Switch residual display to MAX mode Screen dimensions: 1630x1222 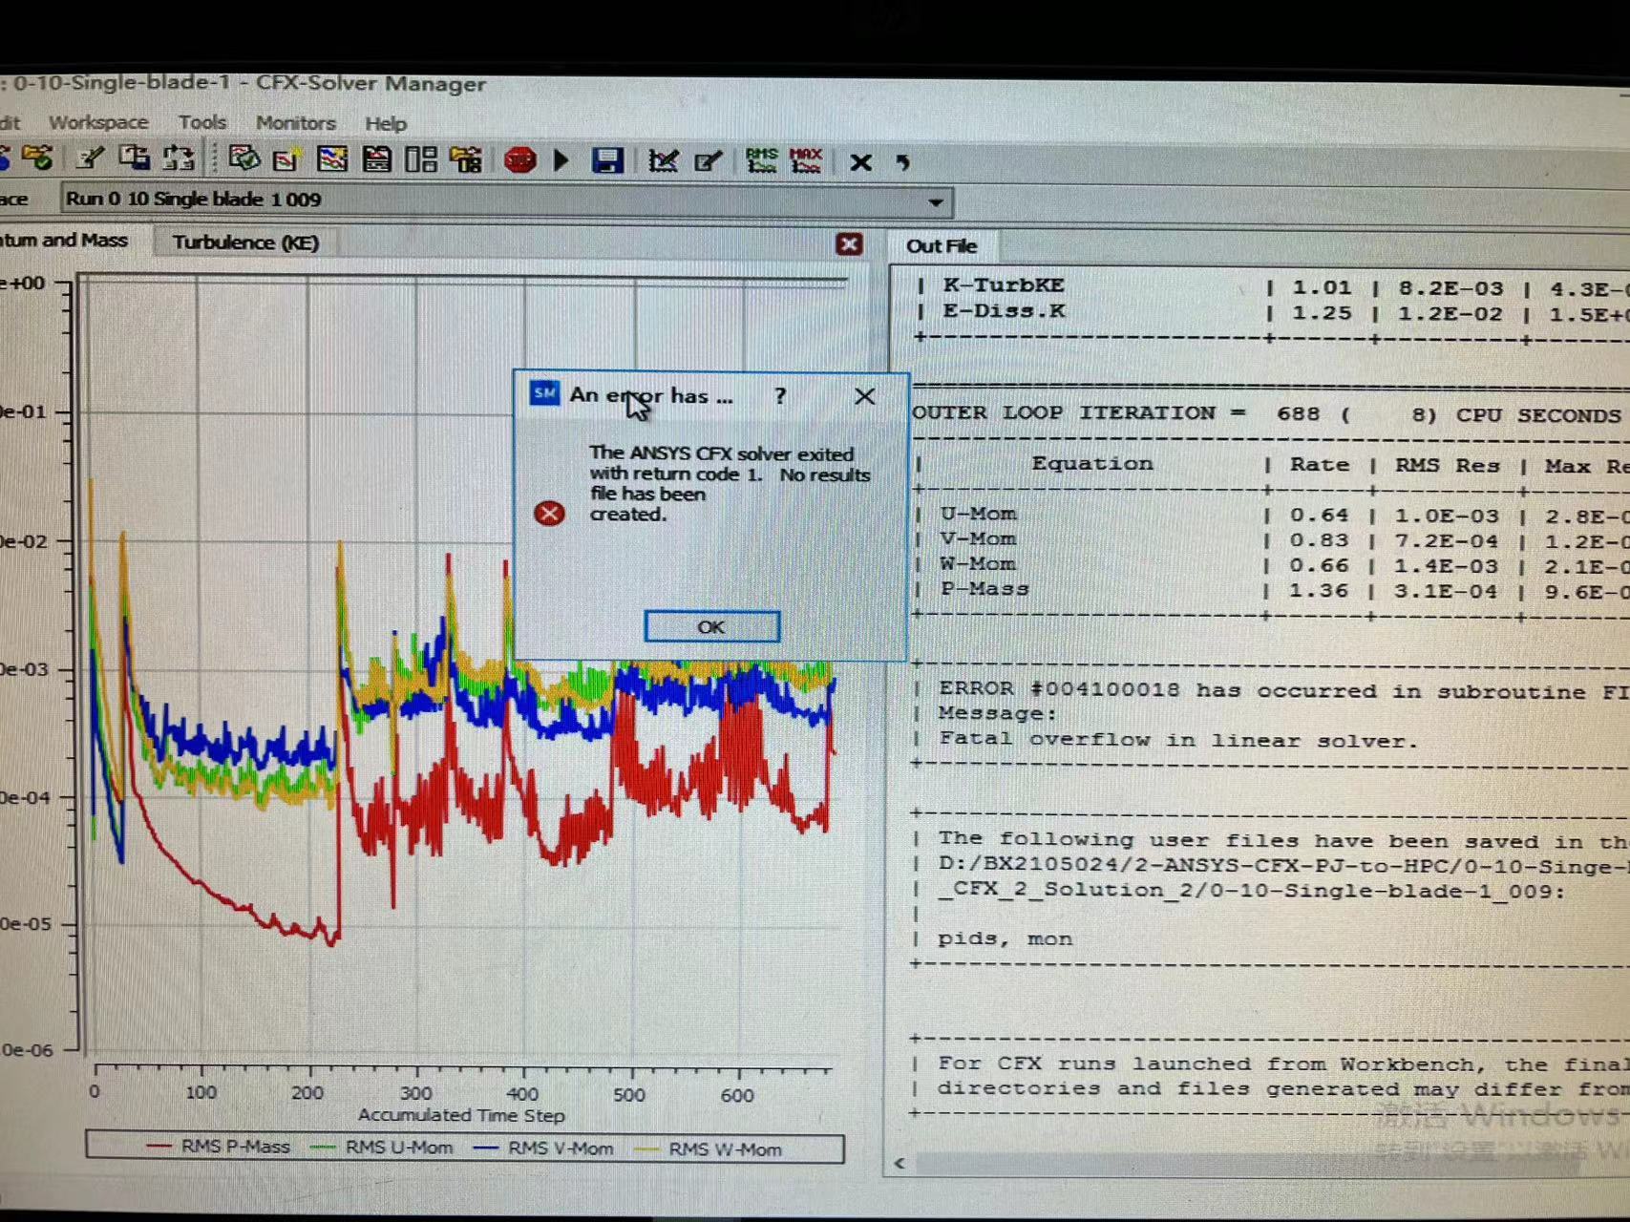pos(806,160)
